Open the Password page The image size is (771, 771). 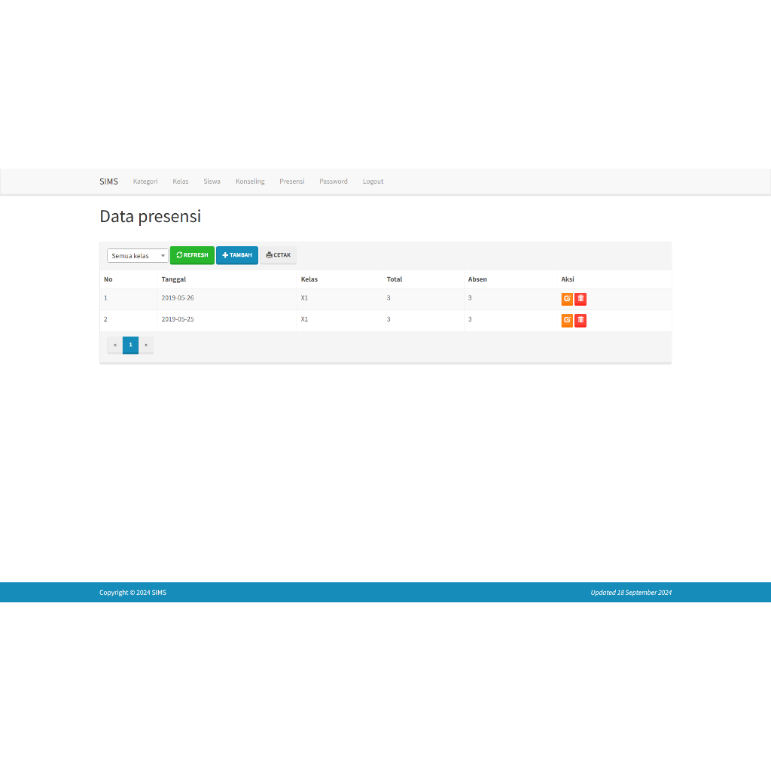tap(334, 181)
